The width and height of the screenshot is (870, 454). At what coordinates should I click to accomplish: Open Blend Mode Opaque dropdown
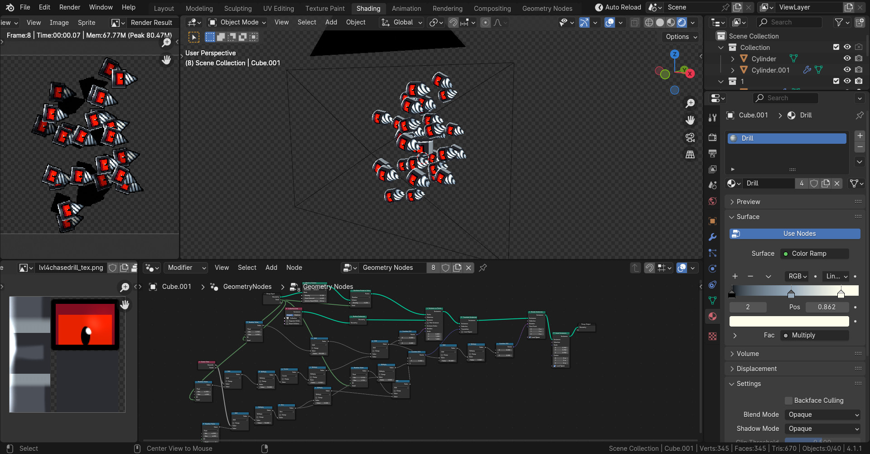(x=822, y=415)
